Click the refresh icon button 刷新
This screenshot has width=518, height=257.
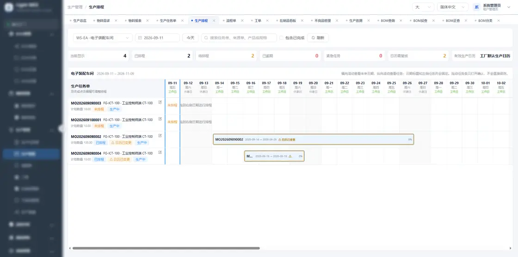pos(318,38)
